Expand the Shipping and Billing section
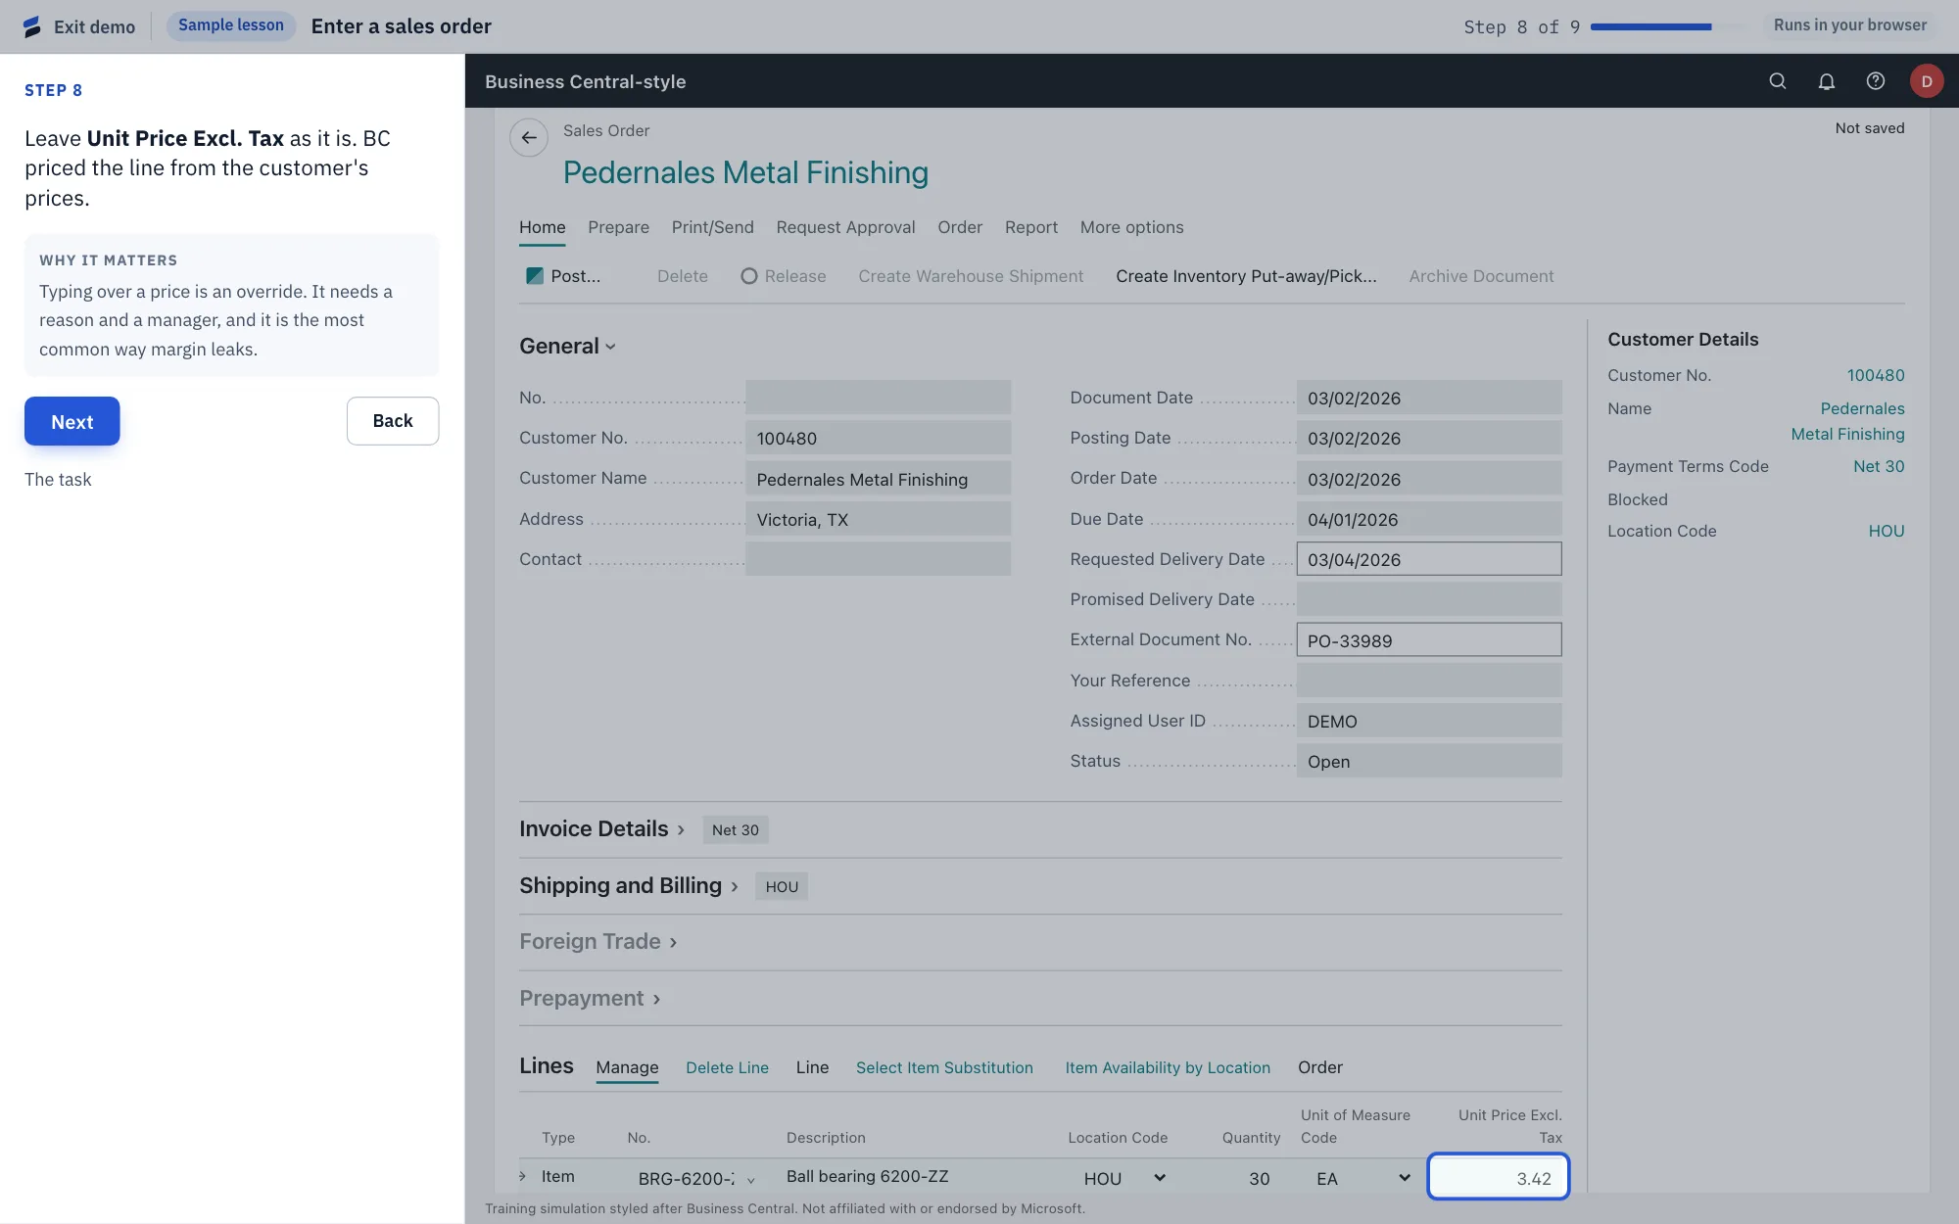This screenshot has width=1959, height=1224. (x=628, y=886)
